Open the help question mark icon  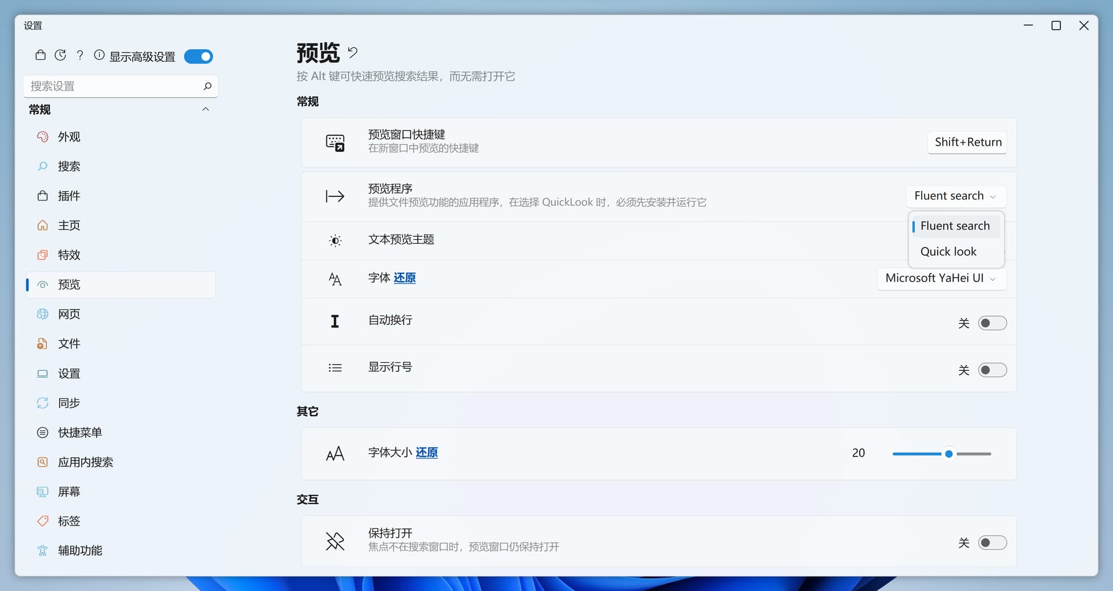[x=80, y=56]
